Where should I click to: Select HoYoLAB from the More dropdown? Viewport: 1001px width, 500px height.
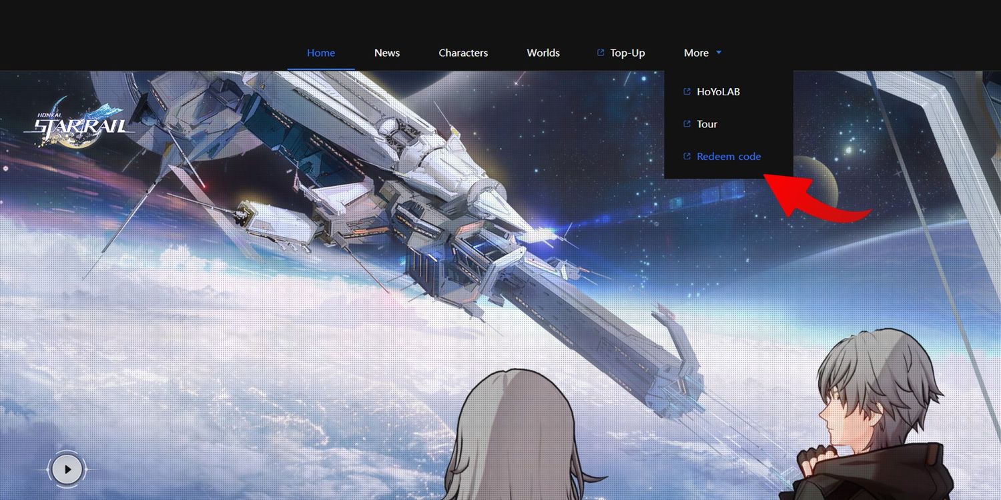pos(718,92)
